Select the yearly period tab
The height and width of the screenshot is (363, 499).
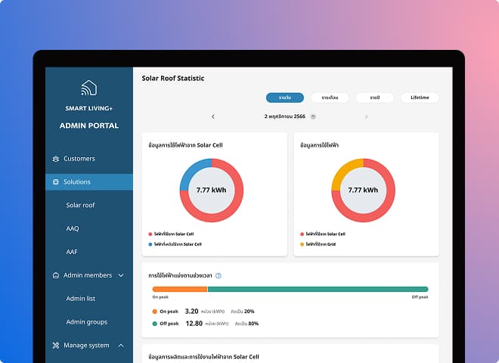[x=375, y=98]
